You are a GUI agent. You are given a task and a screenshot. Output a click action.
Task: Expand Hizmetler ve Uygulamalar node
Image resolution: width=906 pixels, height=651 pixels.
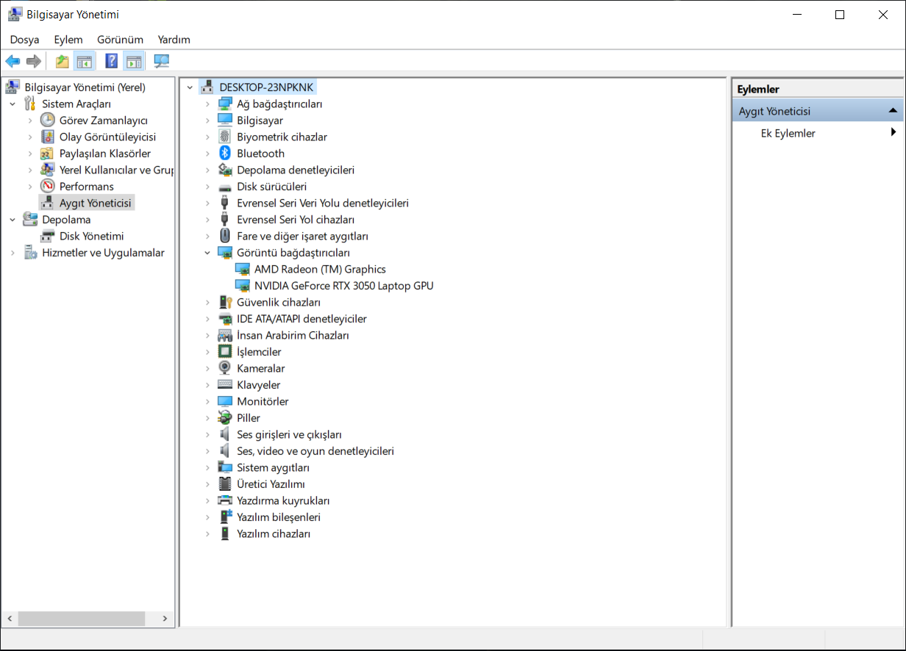tap(13, 253)
